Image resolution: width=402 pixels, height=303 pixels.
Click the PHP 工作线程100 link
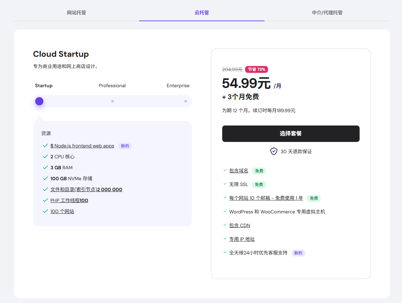[69, 200]
